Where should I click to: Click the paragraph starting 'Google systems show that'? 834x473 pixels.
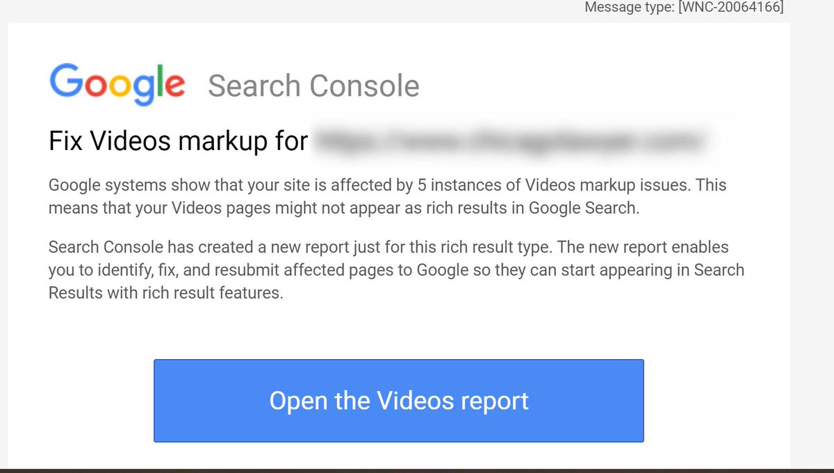point(388,197)
